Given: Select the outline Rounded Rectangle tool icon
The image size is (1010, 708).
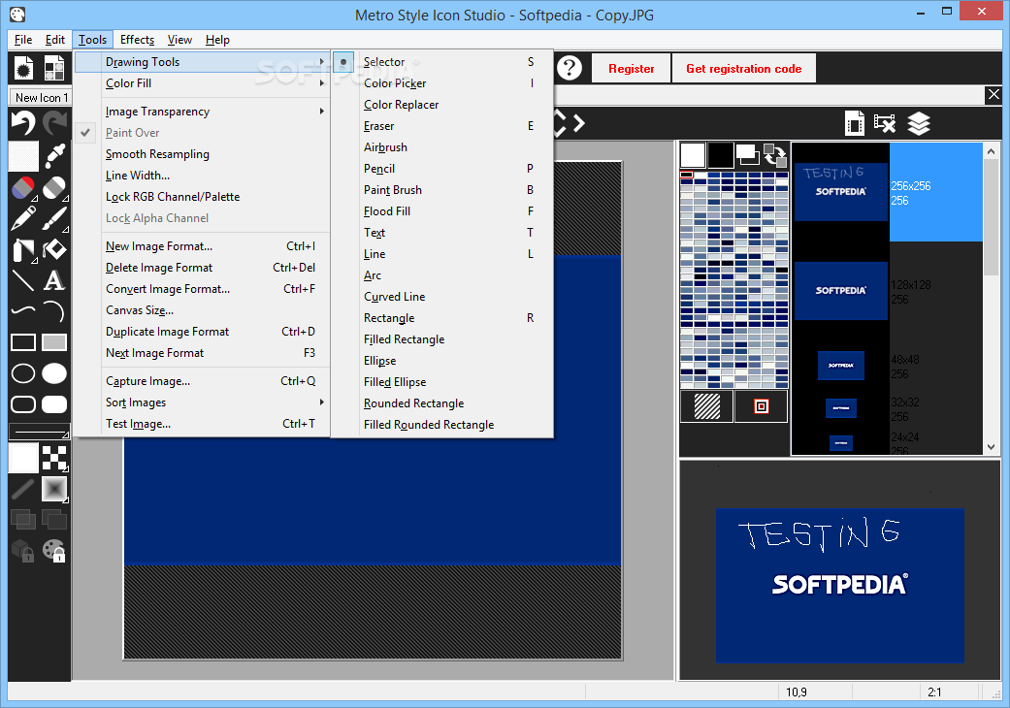Looking at the screenshot, I should click(x=23, y=404).
